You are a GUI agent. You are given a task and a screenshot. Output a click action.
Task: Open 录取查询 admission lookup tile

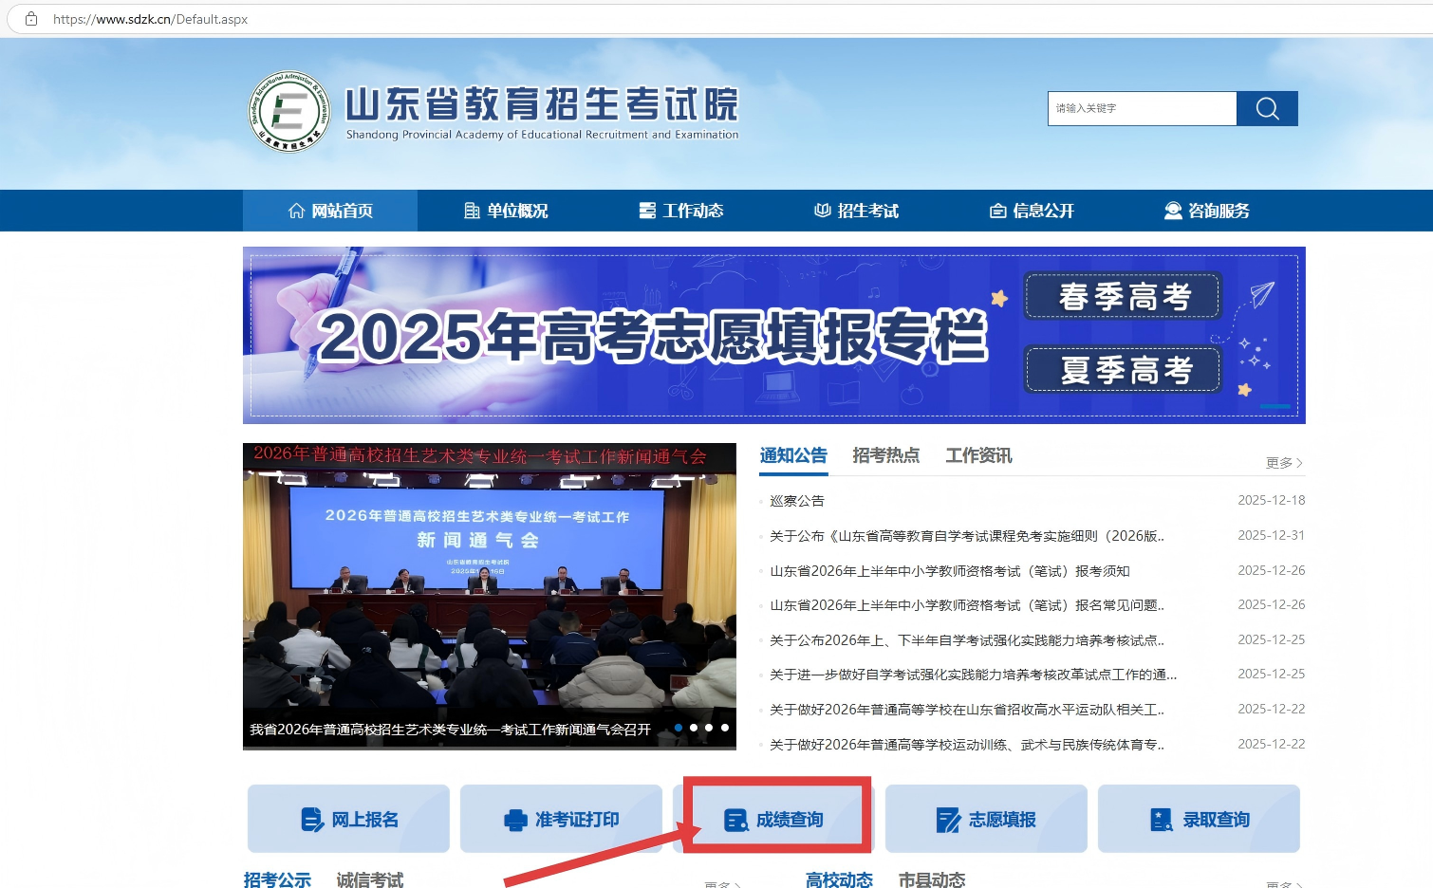[1199, 819]
